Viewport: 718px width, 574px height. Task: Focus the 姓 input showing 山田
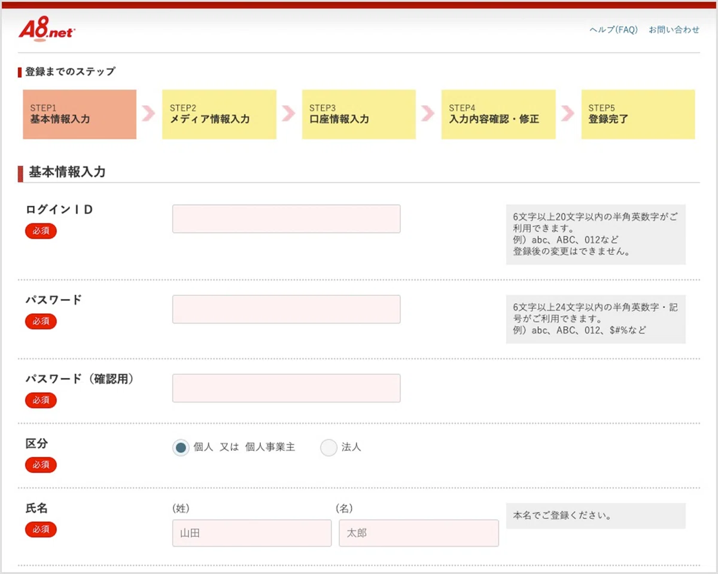(252, 533)
